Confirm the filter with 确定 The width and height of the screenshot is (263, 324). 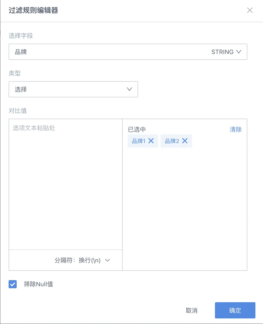(x=235, y=310)
